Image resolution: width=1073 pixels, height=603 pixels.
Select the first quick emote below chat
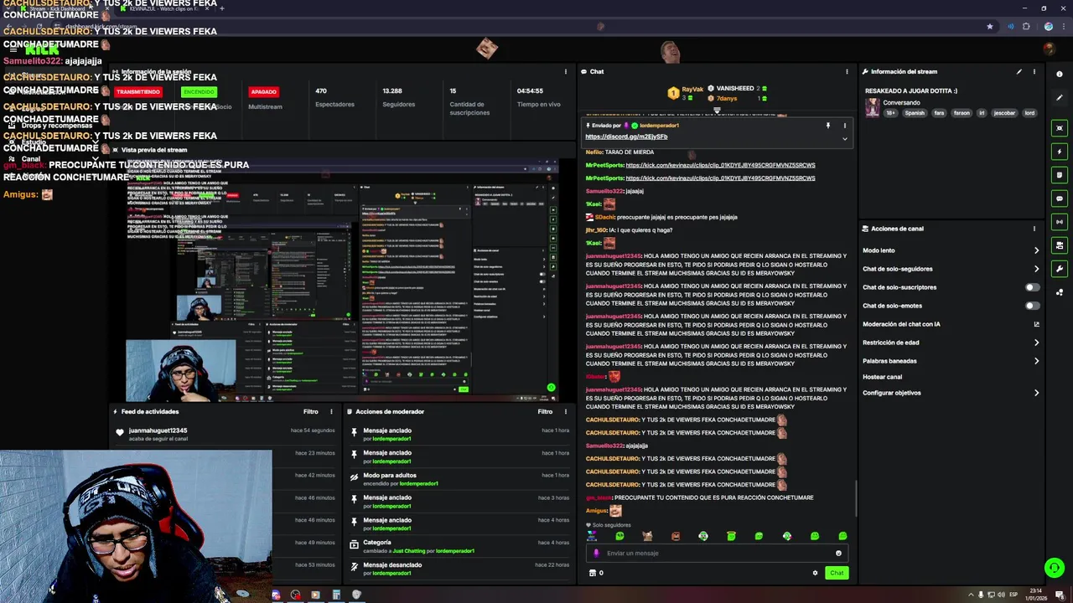[x=592, y=536]
